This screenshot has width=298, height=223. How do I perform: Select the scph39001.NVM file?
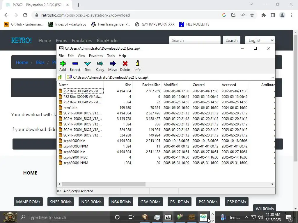tap(76, 163)
